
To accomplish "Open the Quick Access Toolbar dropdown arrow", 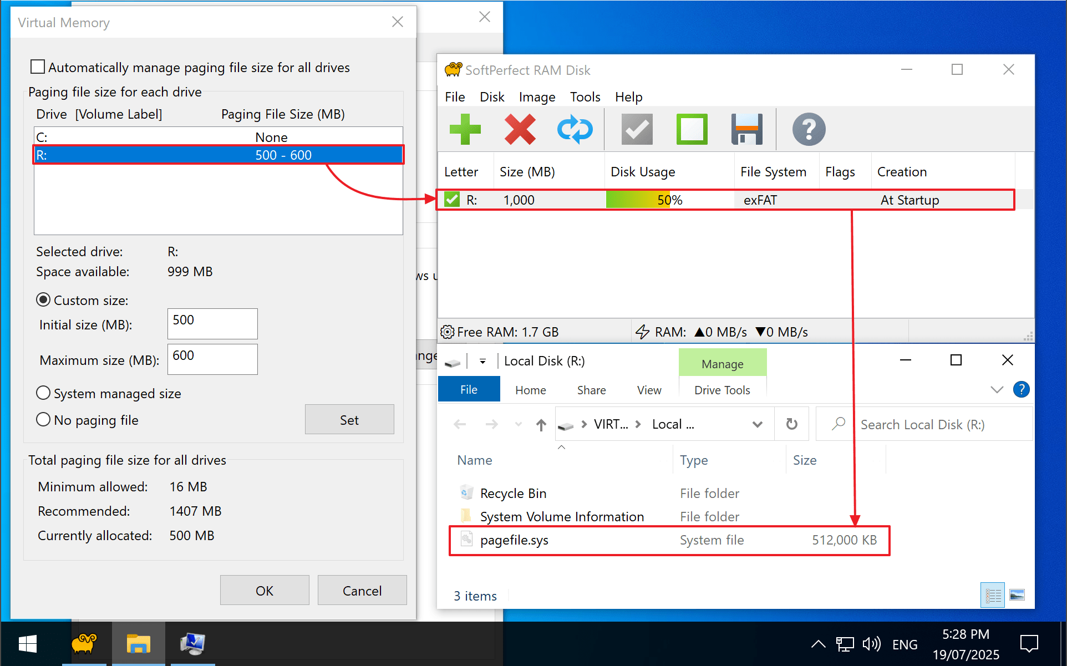I will pyautogui.click(x=482, y=361).
